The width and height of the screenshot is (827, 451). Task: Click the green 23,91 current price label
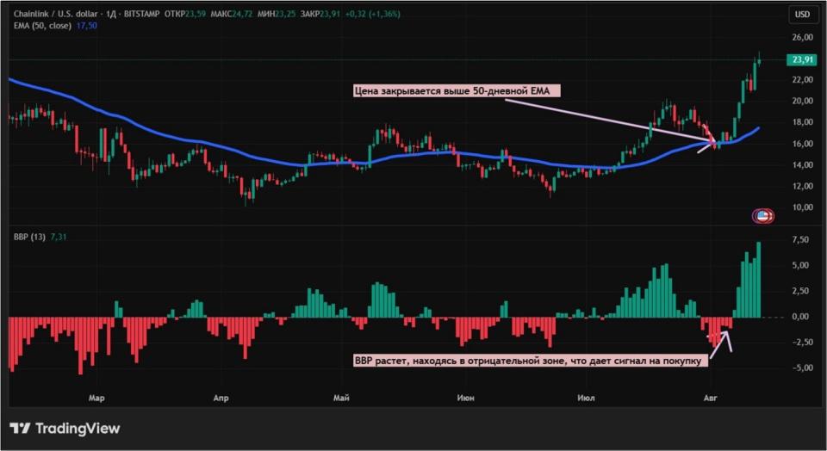point(802,59)
